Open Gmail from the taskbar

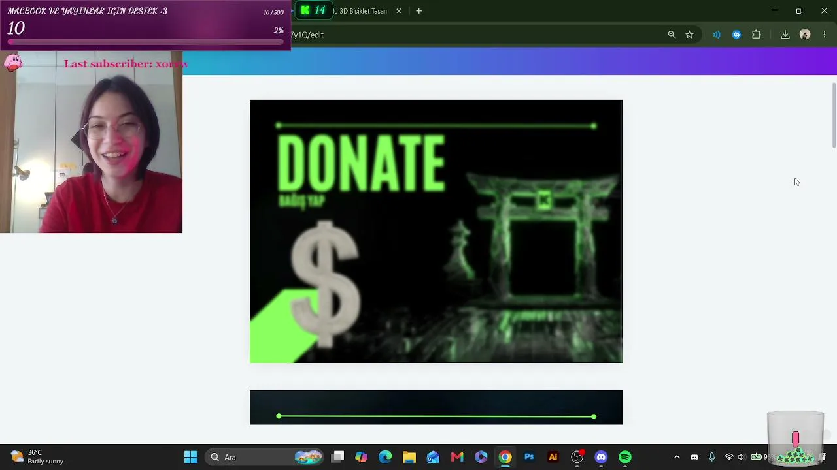tap(457, 457)
